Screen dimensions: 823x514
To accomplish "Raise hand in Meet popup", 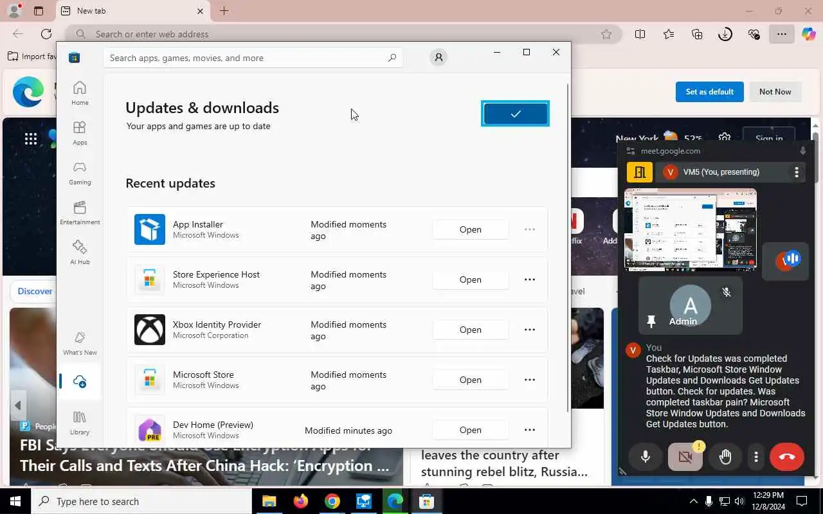I will pyautogui.click(x=725, y=457).
